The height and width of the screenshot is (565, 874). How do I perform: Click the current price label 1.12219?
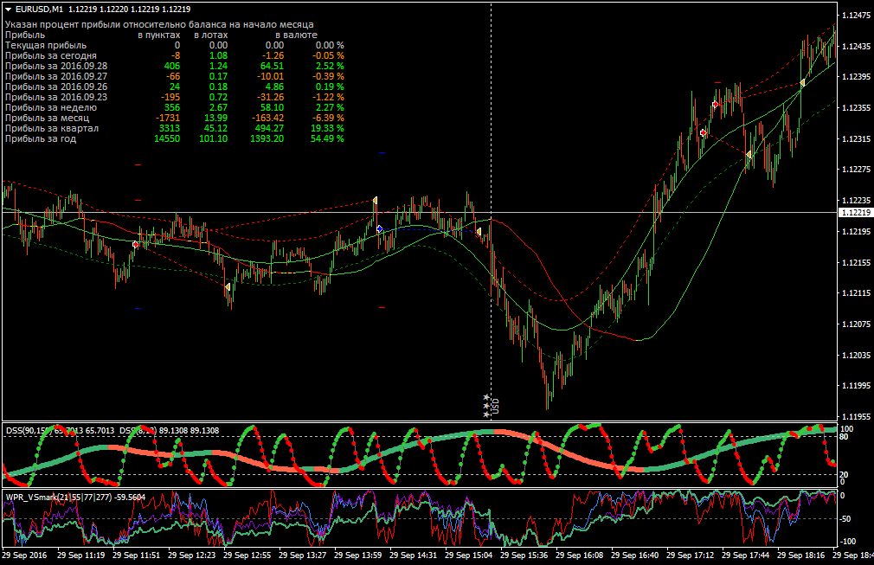pyautogui.click(x=856, y=212)
